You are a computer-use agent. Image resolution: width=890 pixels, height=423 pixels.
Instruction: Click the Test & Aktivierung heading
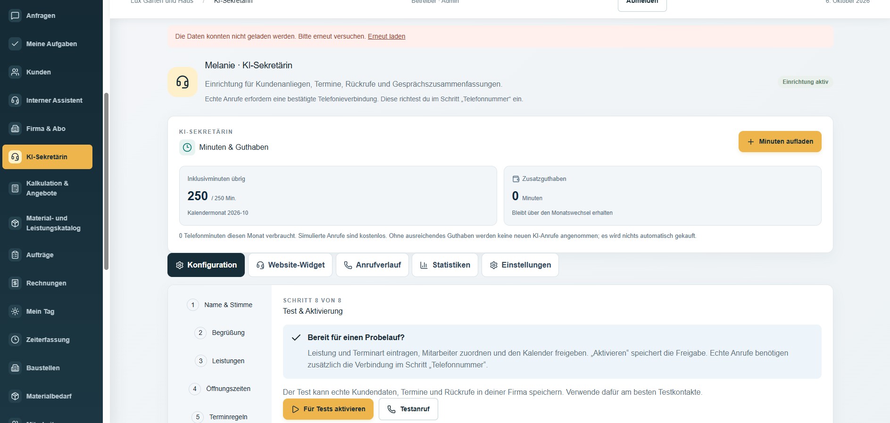click(x=313, y=311)
